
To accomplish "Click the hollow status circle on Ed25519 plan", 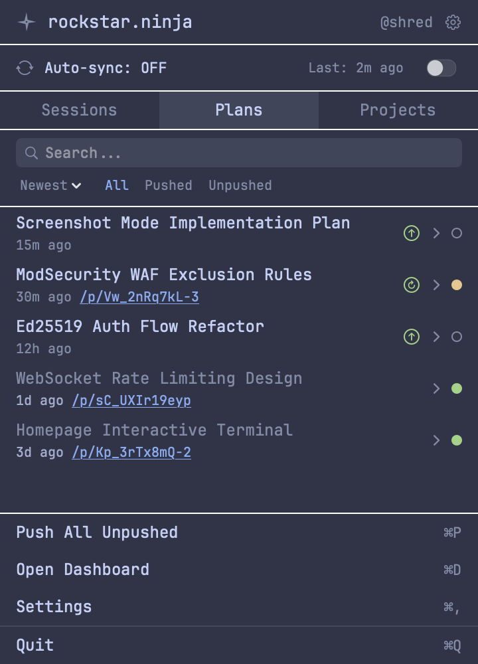I will click(457, 337).
